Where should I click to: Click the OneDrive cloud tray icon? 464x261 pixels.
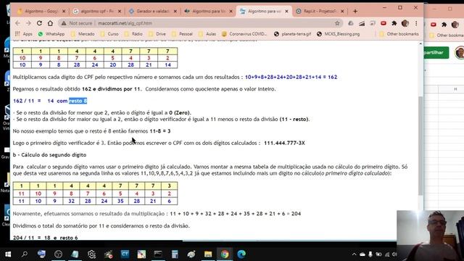[x=362, y=254]
